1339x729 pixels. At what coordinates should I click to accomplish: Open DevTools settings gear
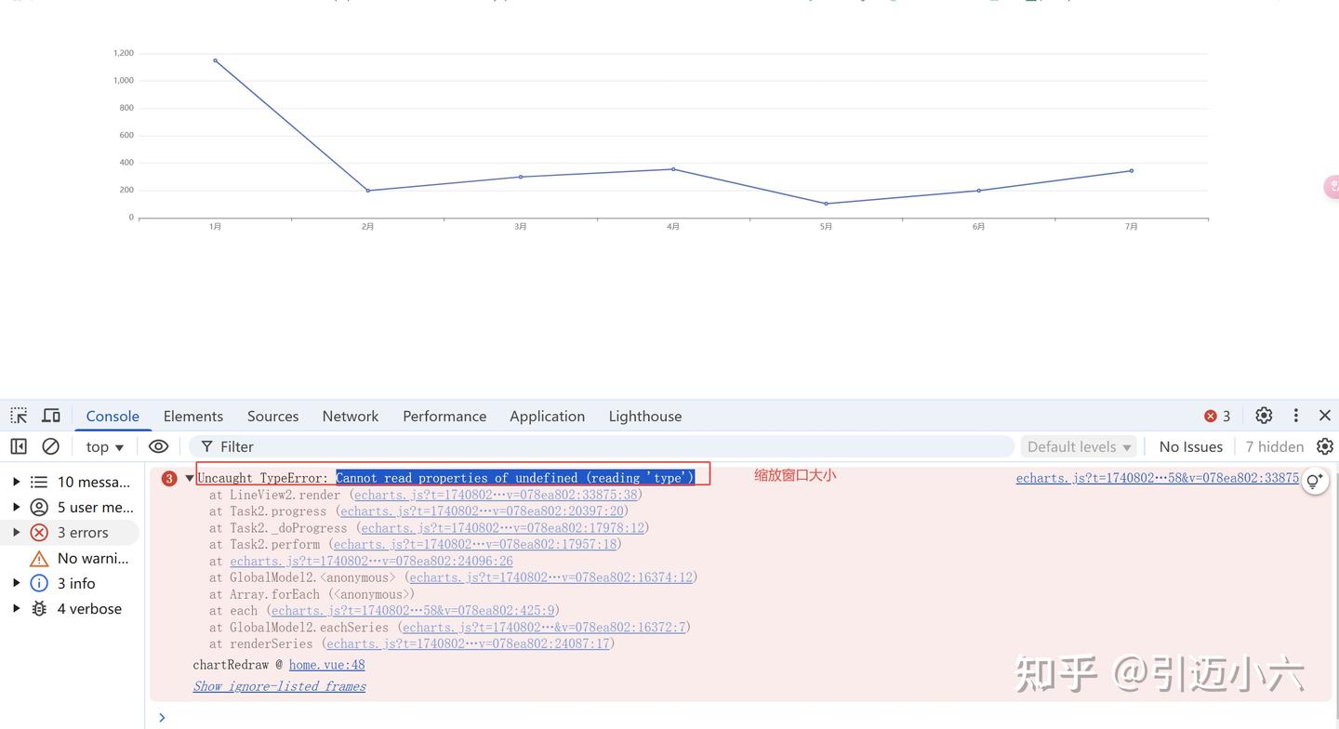(x=1263, y=415)
